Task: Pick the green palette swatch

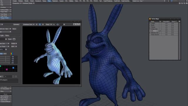Action: point(0,66)
